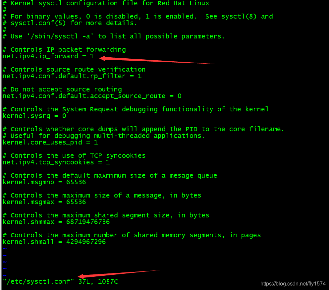Click the red arrow pointing at the status line
Image resolution: width=329 pixels, height=290 pixels.
pos(119,274)
